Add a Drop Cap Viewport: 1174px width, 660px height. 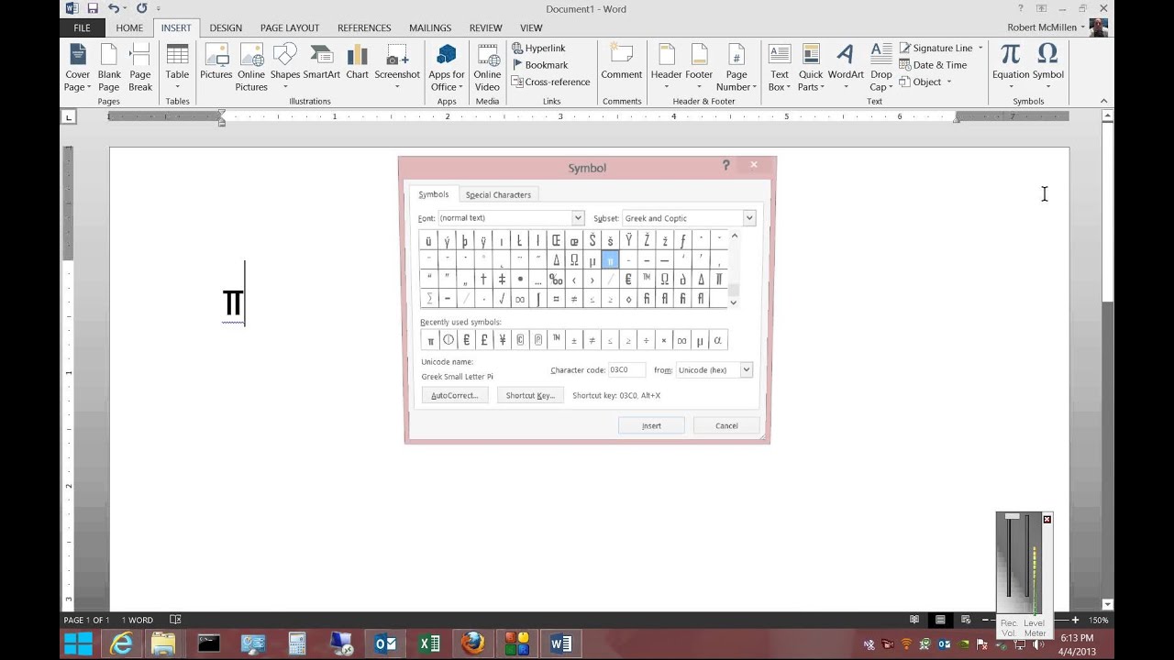(x=878, y=66)
